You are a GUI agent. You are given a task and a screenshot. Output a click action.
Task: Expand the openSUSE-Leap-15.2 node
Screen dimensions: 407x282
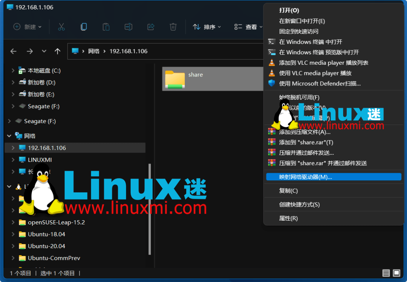[13, 222]
